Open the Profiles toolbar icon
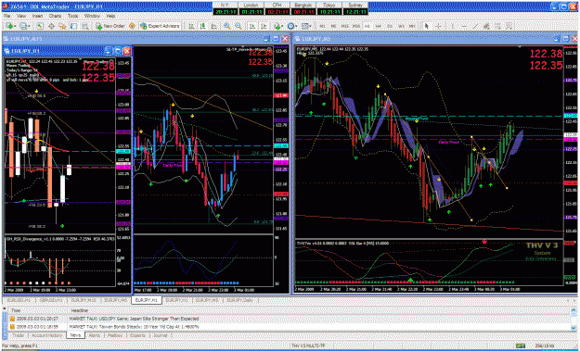The width and height of the screenshot is (580, 351). 23,26
